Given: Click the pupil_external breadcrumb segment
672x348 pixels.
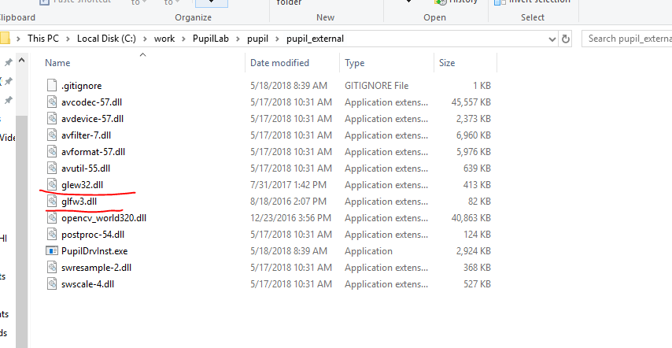Looking at the screenshot, I should click(315, 39).
